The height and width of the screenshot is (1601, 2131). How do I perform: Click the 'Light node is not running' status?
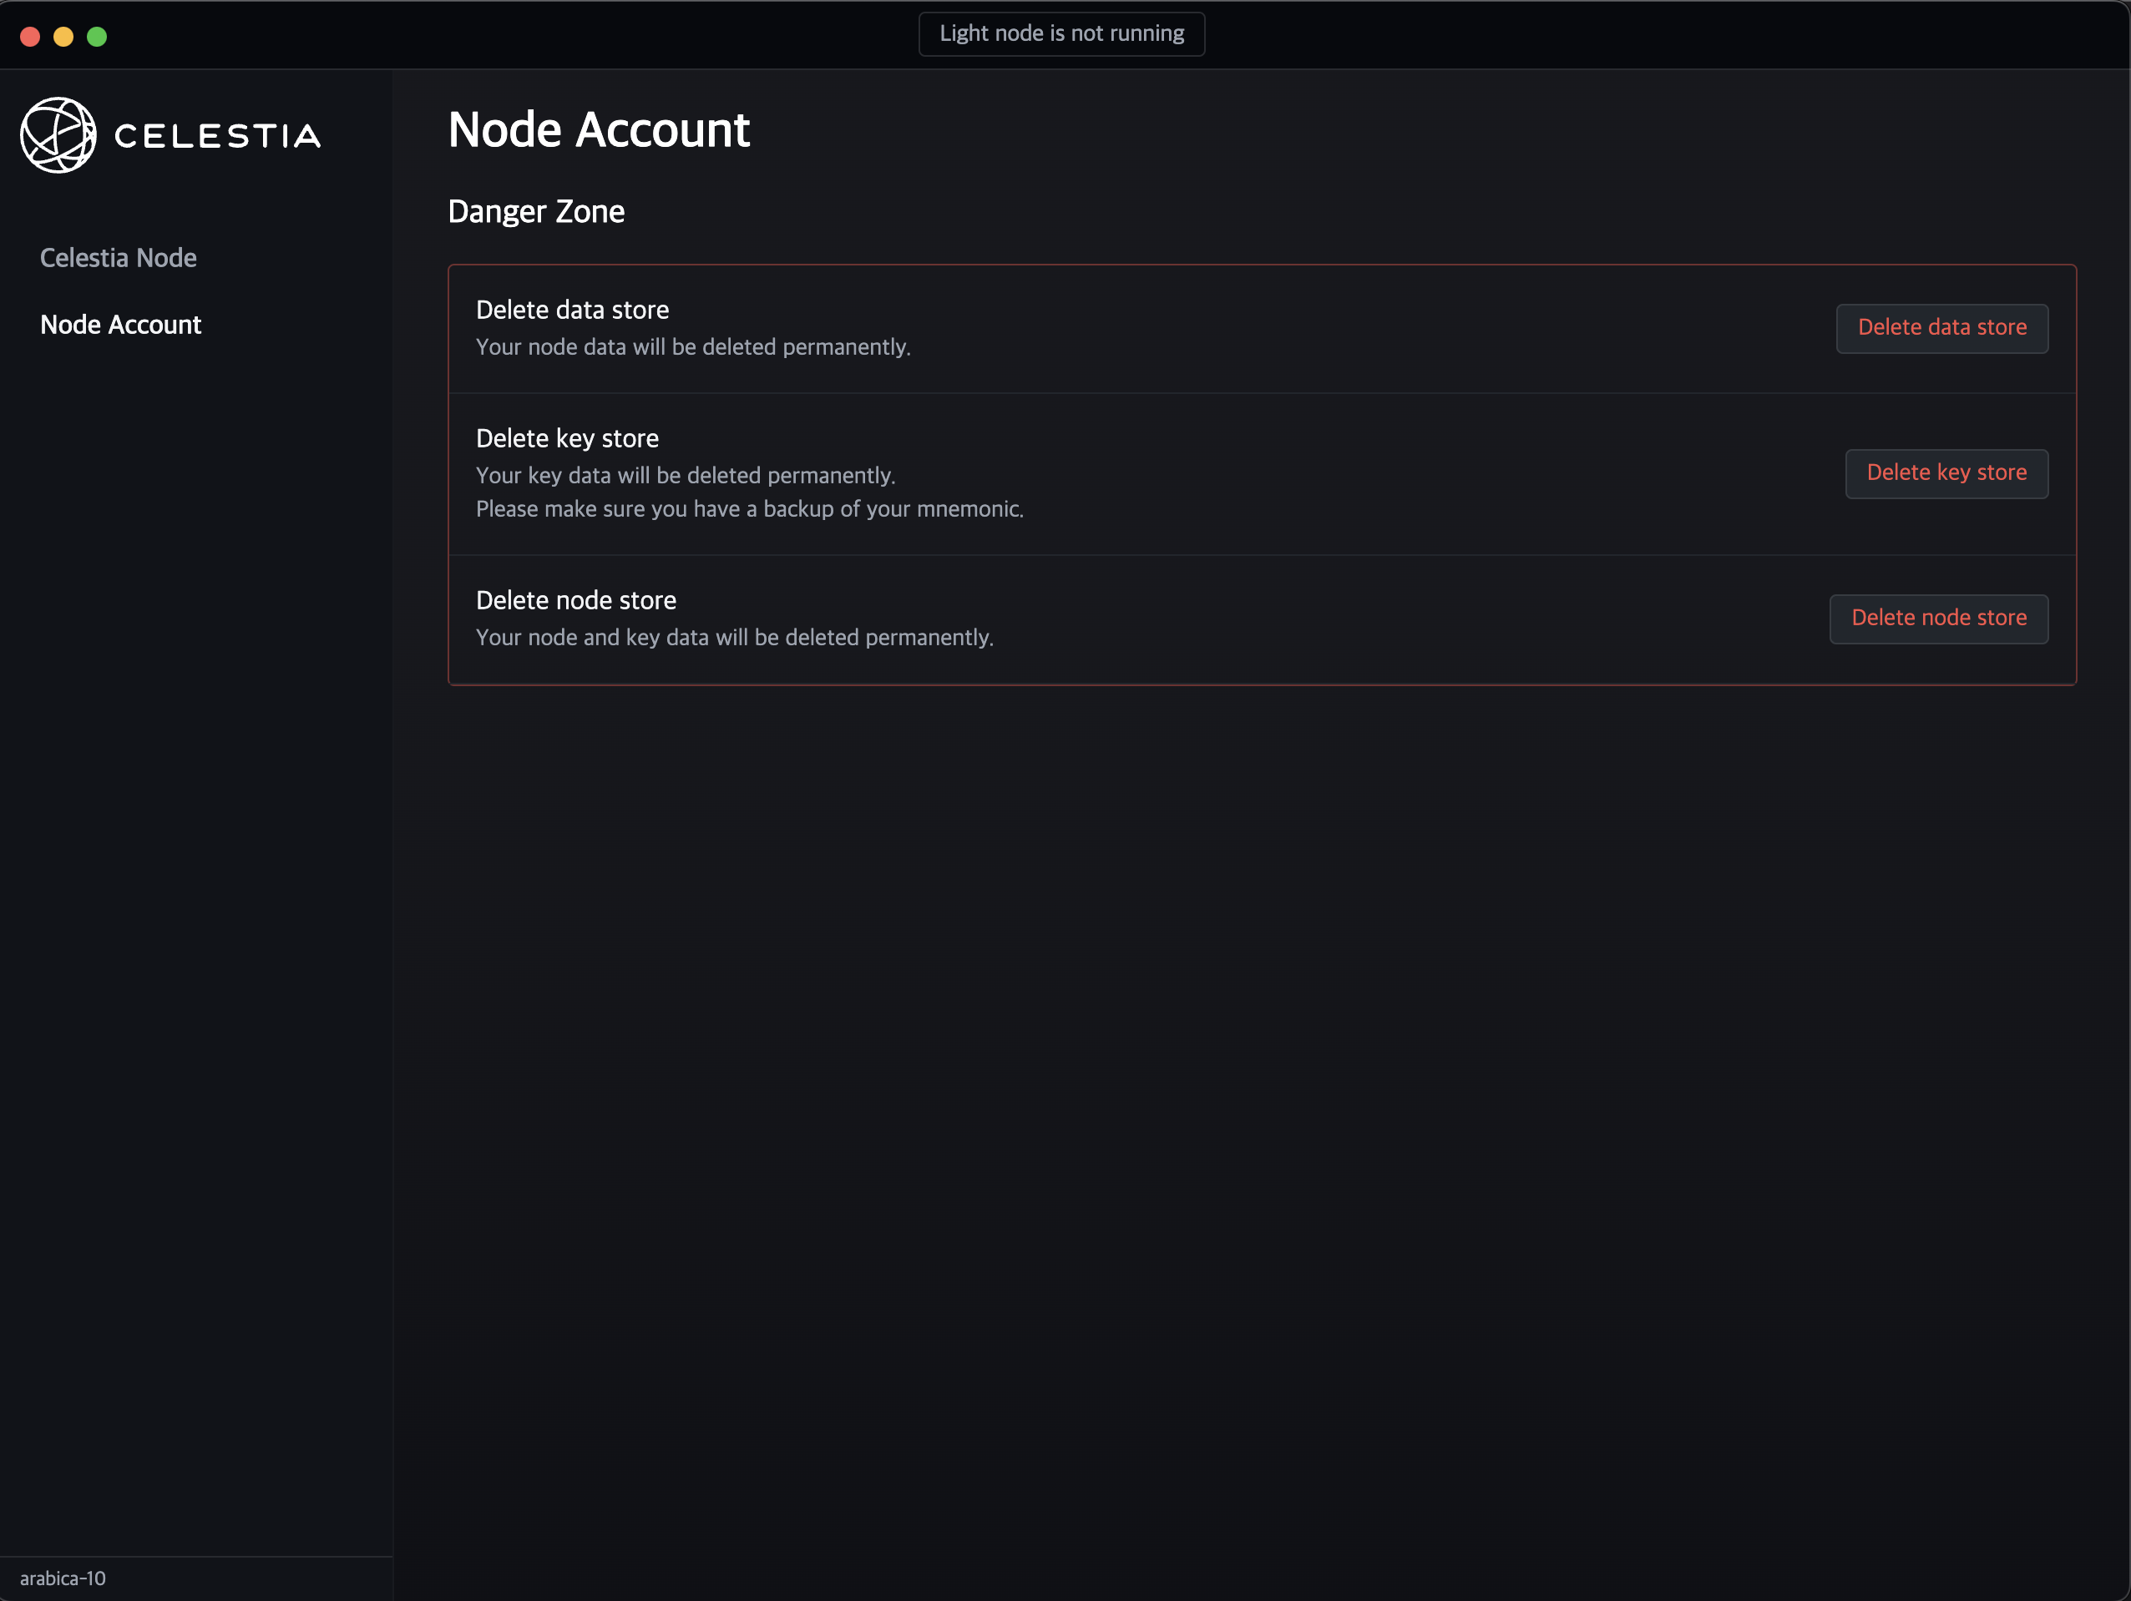(x=1060, y=33)
